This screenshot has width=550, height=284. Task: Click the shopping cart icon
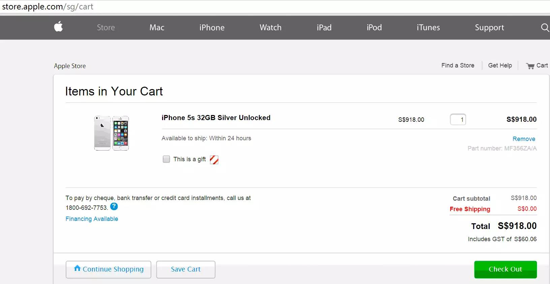530,66
